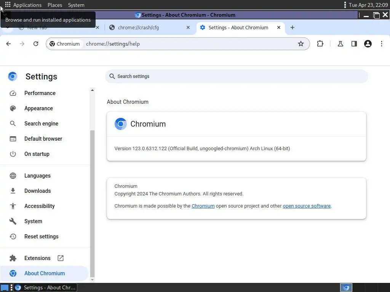The height and width of the screenshot is (292, 390).
Task: Click the sidebar scrollbar down arrow
Action: pos(92,279)
